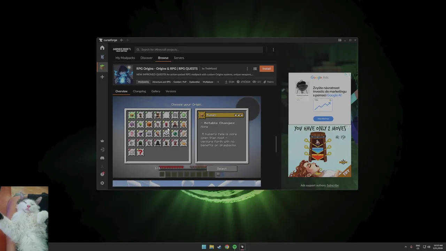Click the microphone icon in system tray
The height and width of the screenshot is (251, 446).
coord(411,247)
